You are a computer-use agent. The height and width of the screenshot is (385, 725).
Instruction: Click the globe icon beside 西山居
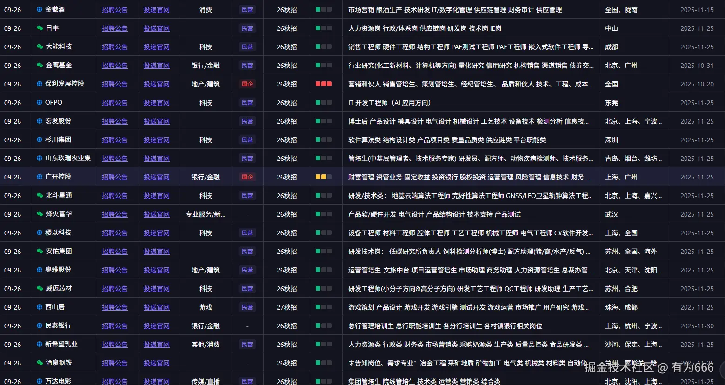point(40,307)
